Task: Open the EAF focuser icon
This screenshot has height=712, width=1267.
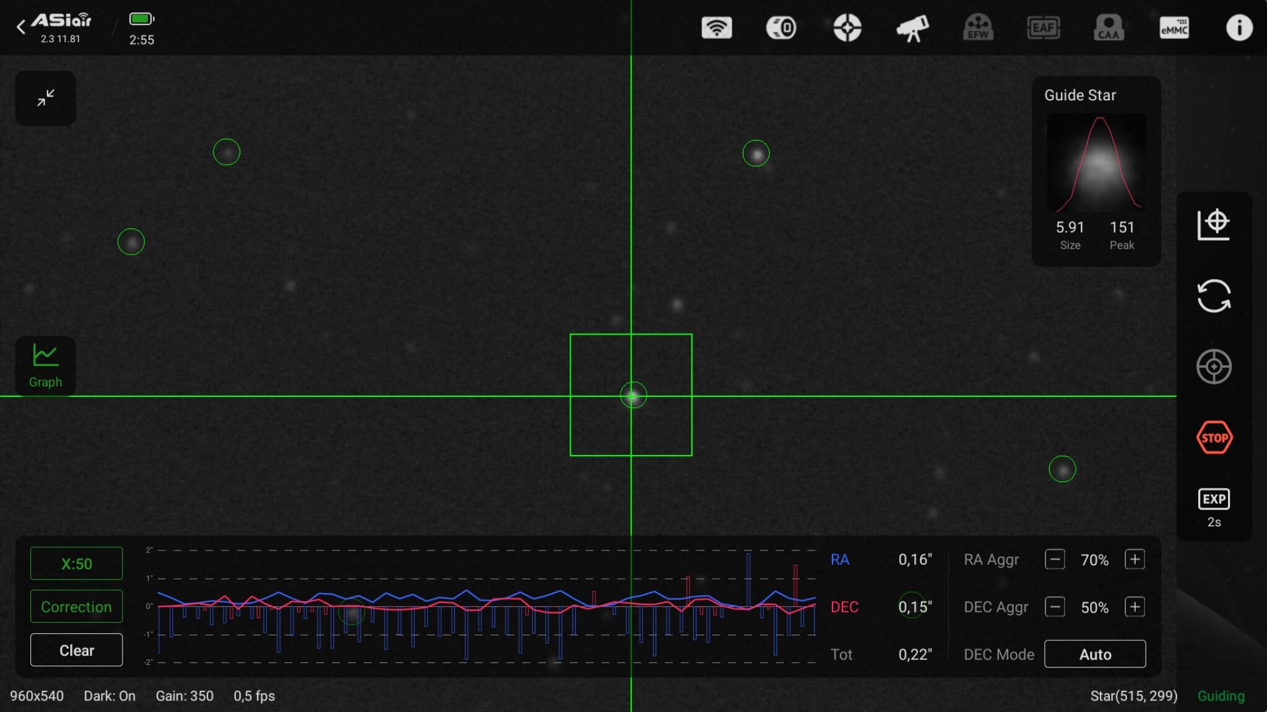Action: tap(1043, 28)
